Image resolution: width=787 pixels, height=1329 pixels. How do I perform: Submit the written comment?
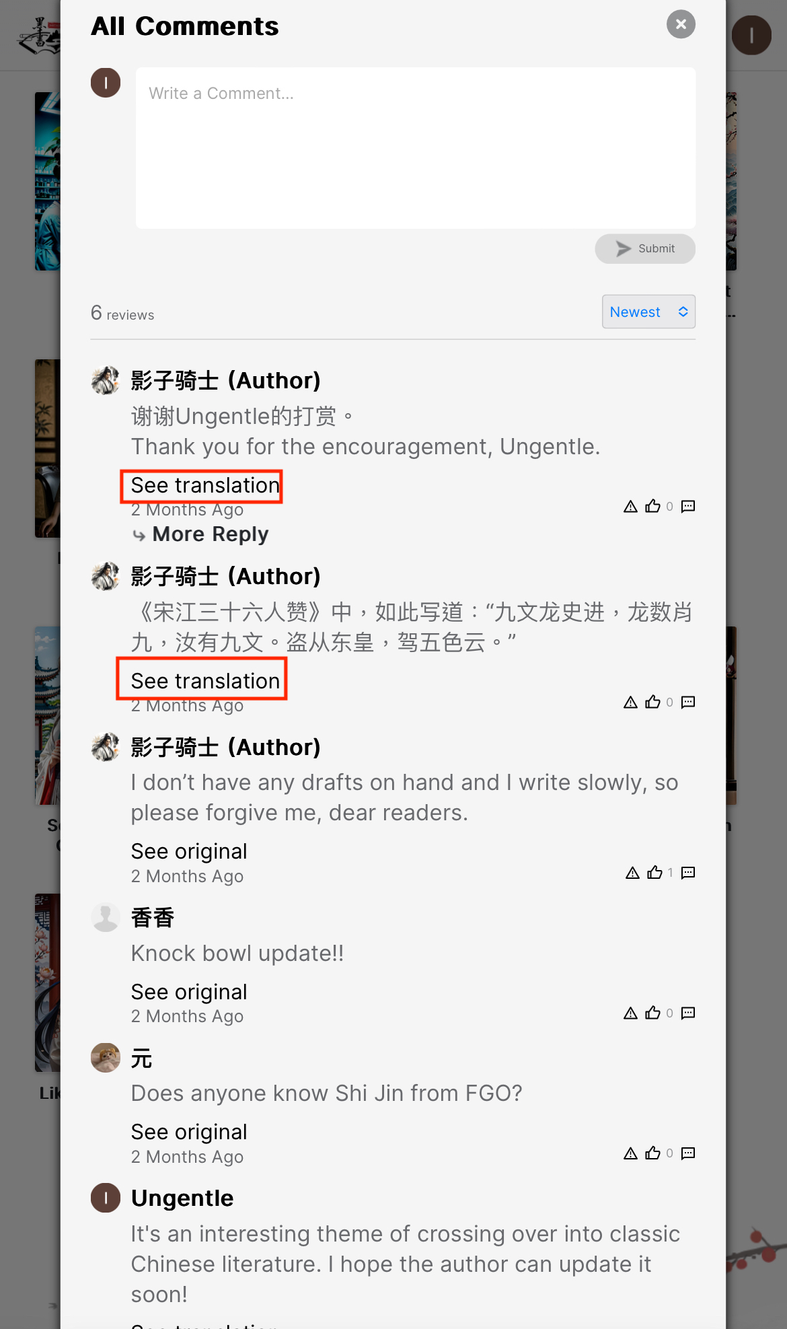click(645, 249)
